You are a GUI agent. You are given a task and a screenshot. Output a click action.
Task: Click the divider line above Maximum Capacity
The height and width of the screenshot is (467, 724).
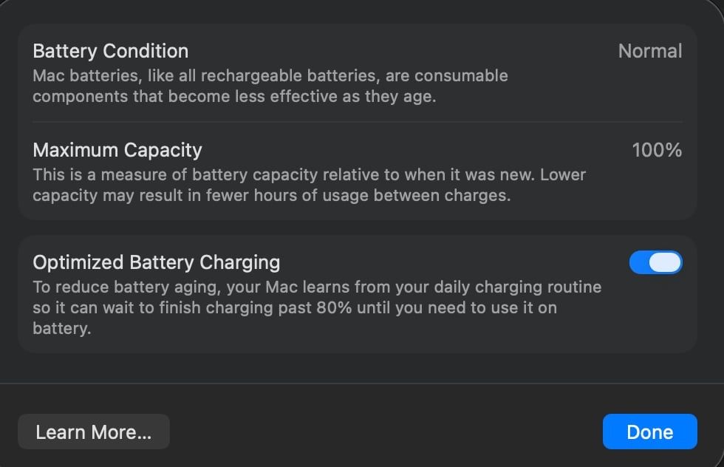(x=358, y=122)
